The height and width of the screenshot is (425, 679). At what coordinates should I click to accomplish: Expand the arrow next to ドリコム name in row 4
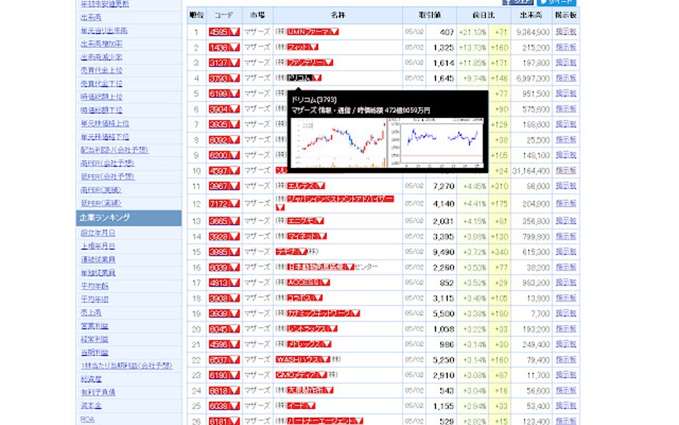pos(317,78)
